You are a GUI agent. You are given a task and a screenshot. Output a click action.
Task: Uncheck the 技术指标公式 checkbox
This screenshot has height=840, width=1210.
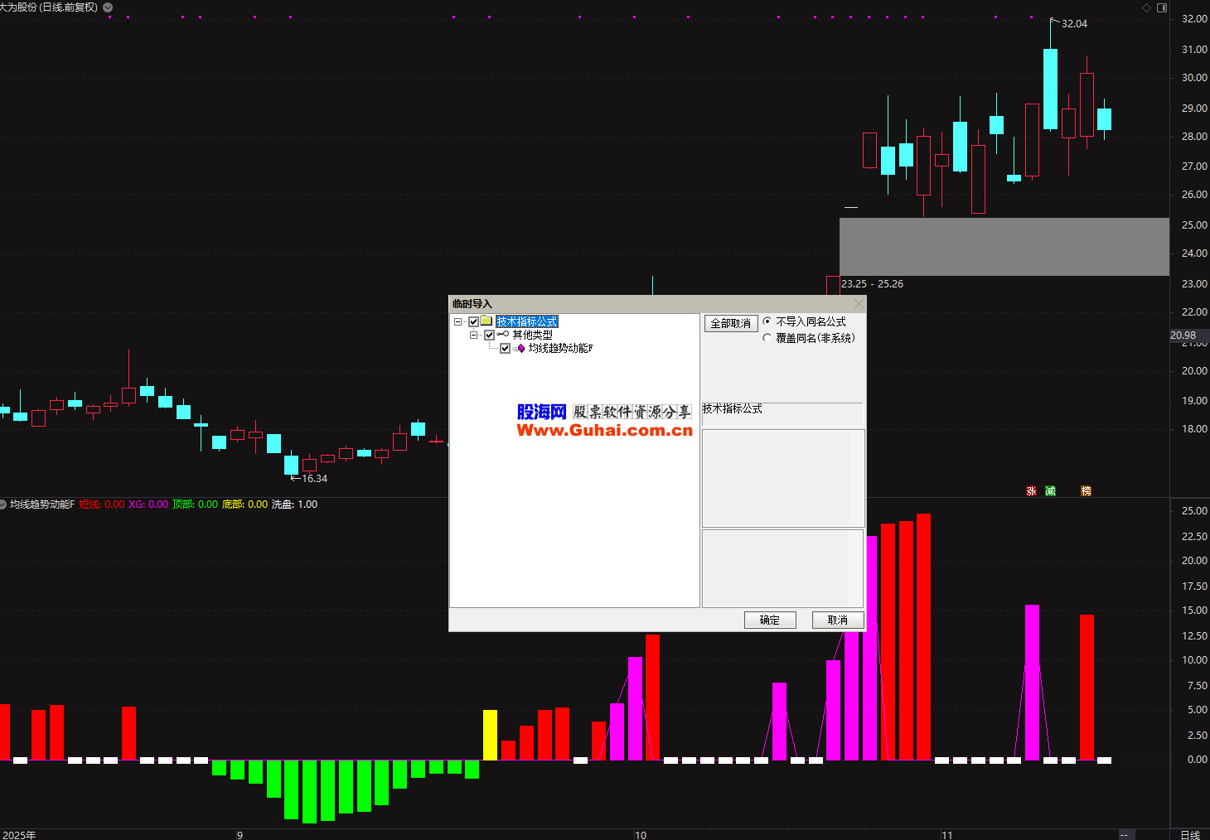pyautogui.click(x=473, y=321)
